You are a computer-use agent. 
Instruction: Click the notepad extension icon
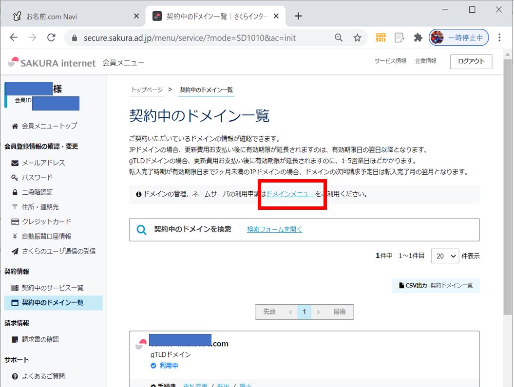(400, 37)
